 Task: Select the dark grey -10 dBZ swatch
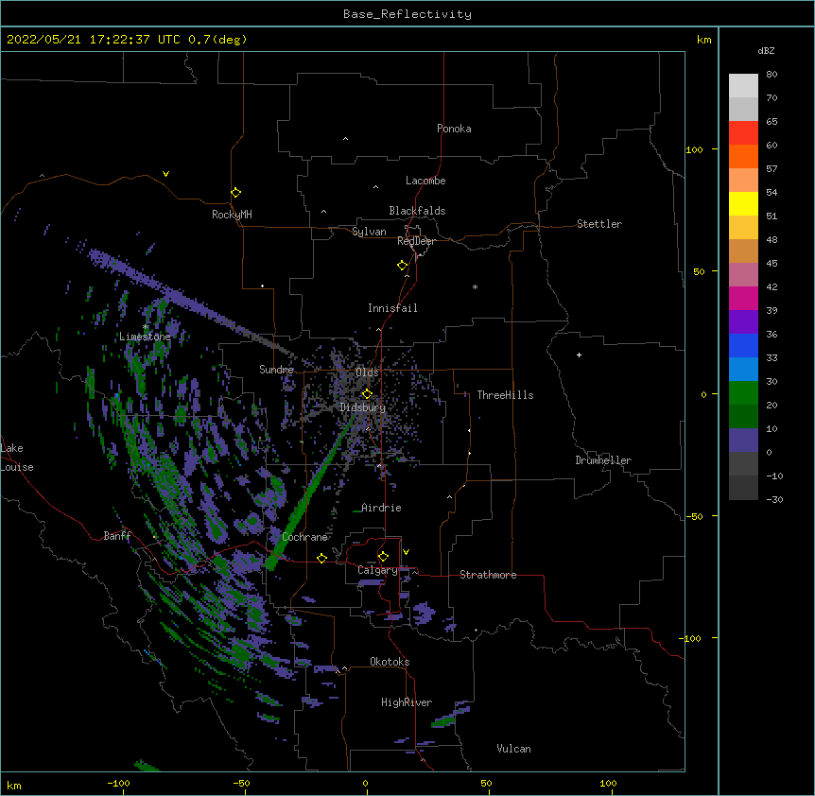(x=743, y=488)
